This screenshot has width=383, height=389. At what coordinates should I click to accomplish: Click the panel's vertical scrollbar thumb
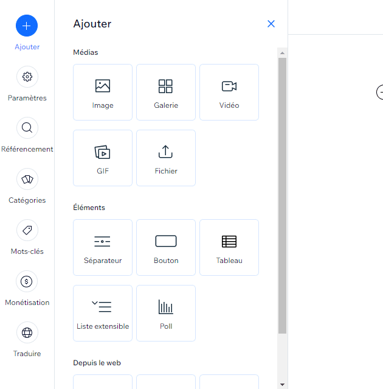(282, 195)
